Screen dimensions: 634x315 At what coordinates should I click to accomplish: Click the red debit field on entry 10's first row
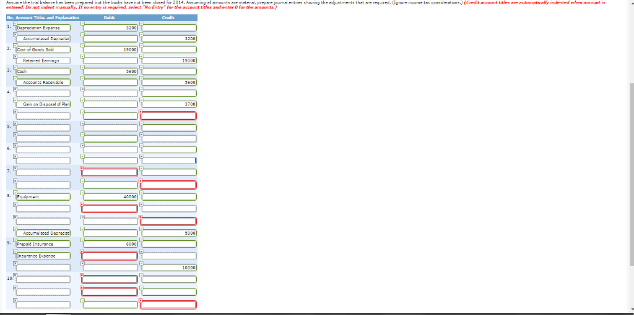coord(110,279)
